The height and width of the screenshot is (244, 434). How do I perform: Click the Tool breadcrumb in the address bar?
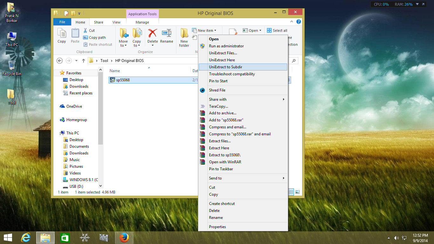pos(104,61)
